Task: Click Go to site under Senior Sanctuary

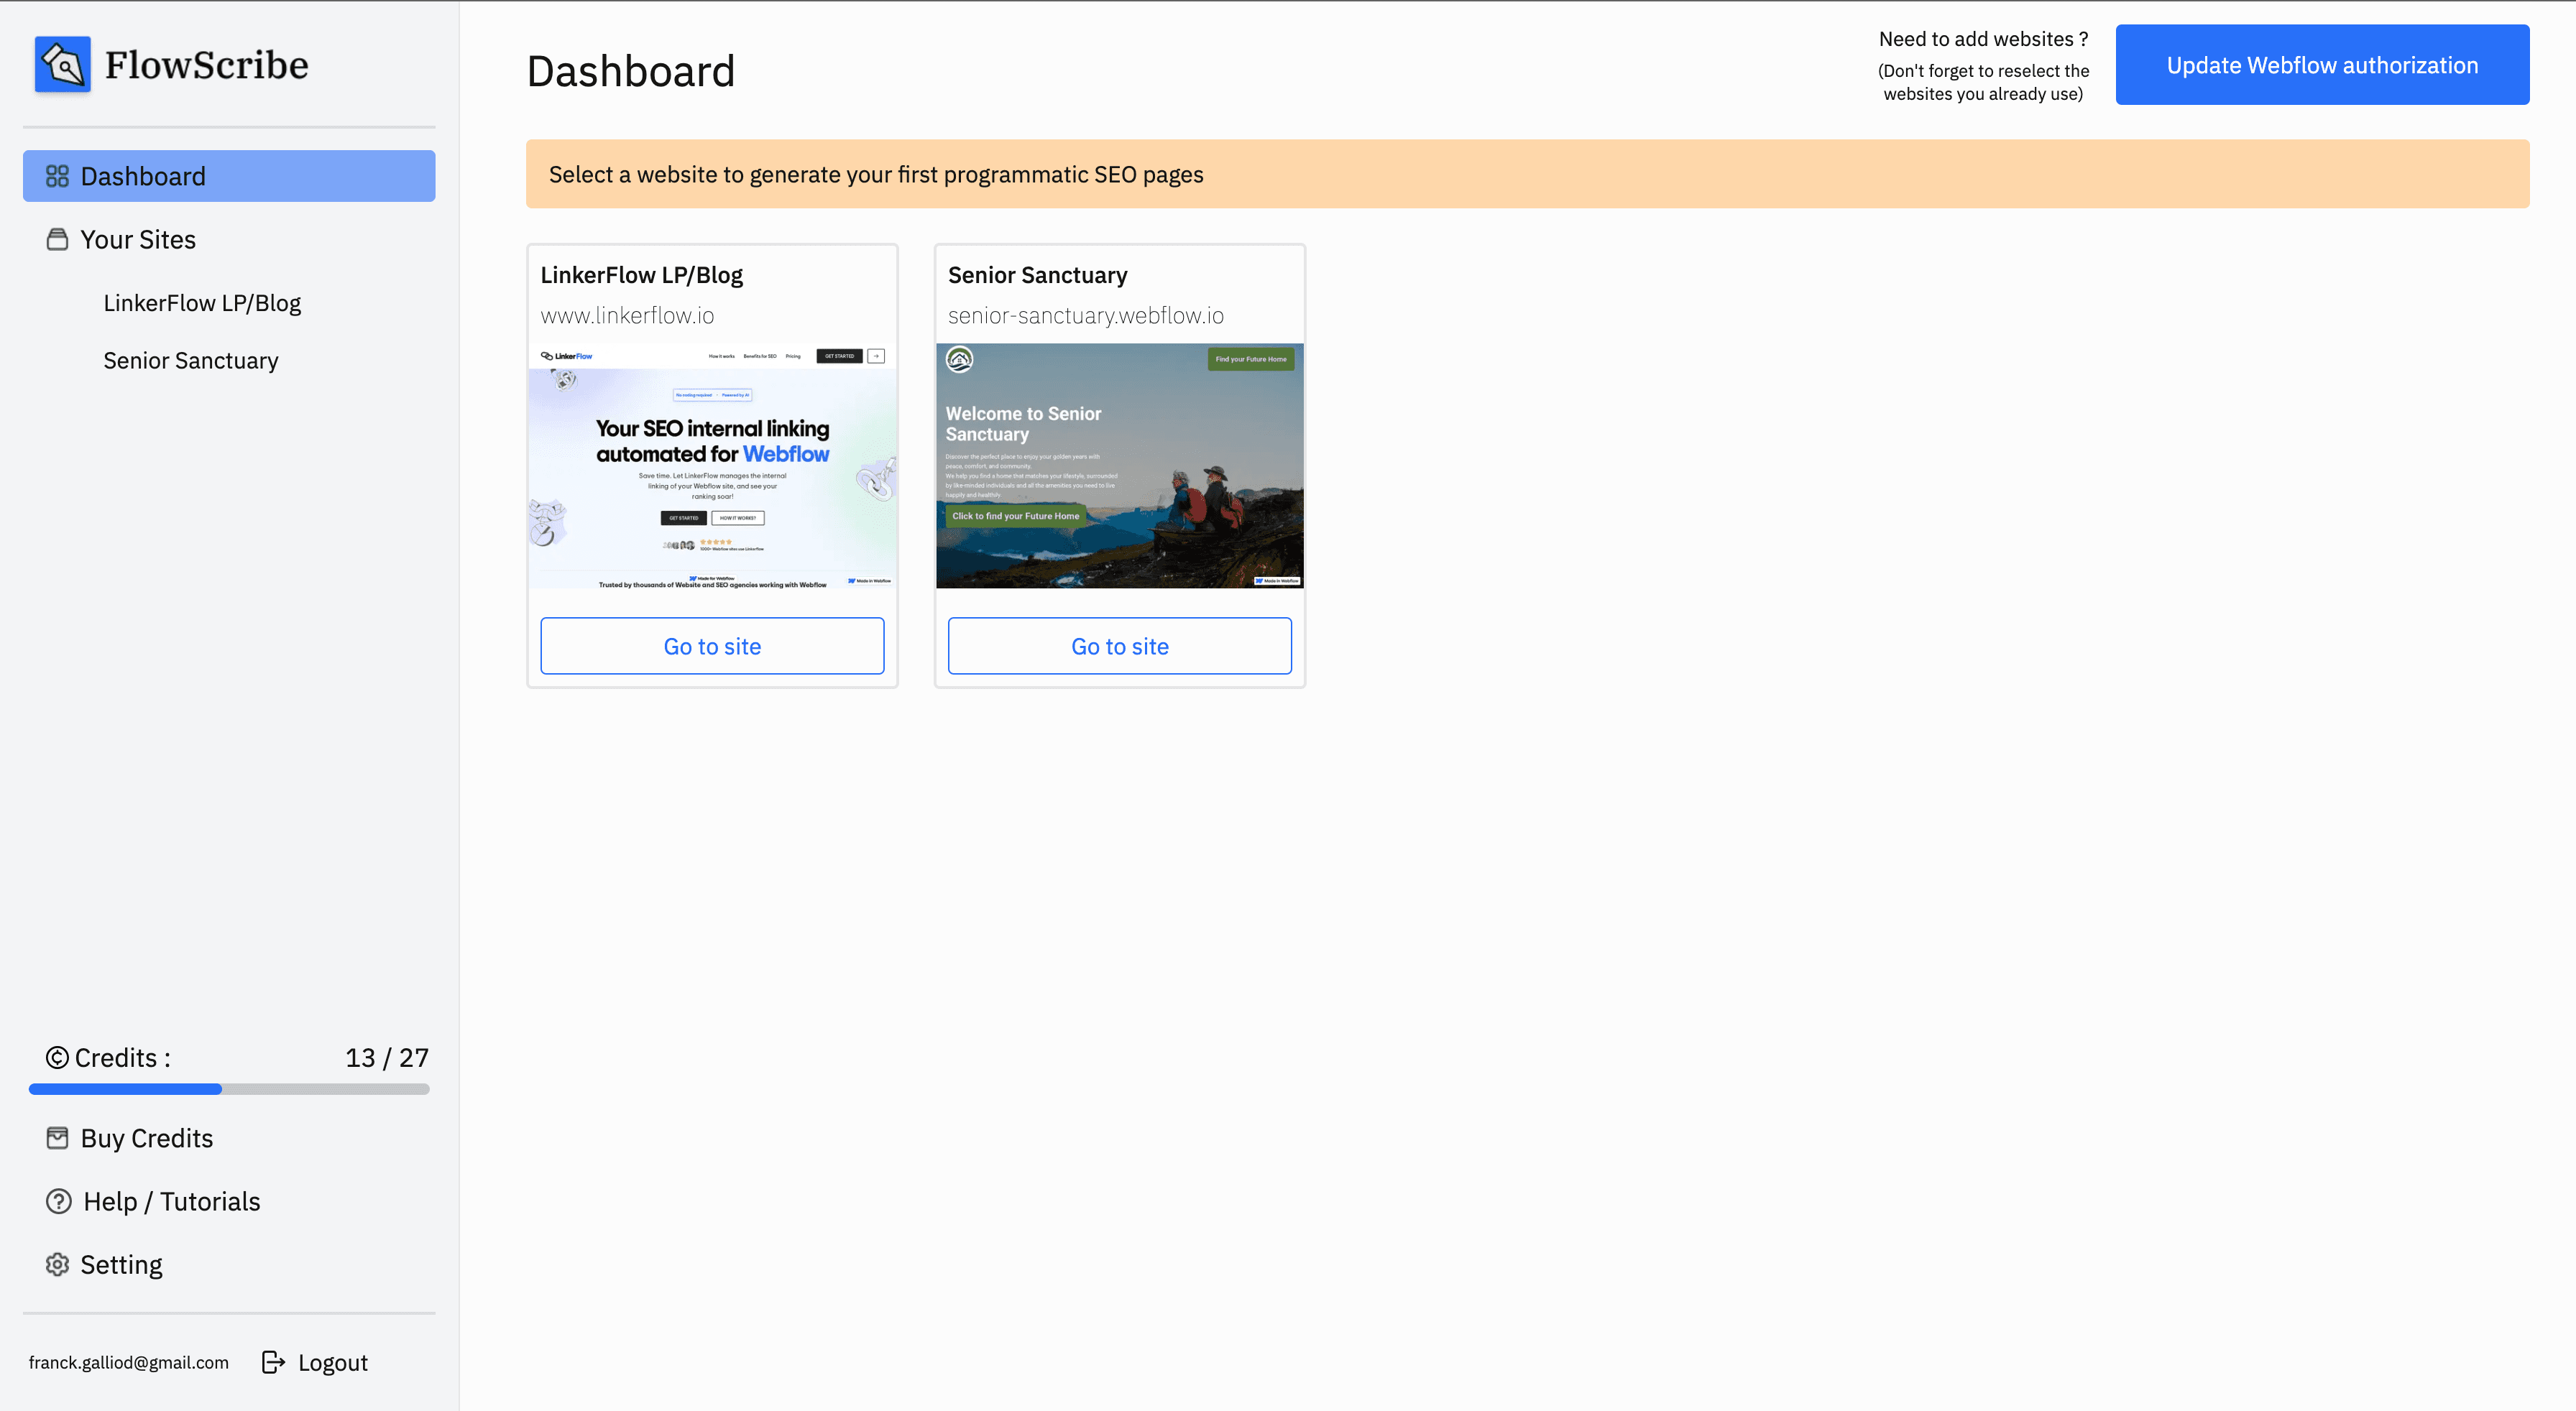Action: (x=1119, y=646)
